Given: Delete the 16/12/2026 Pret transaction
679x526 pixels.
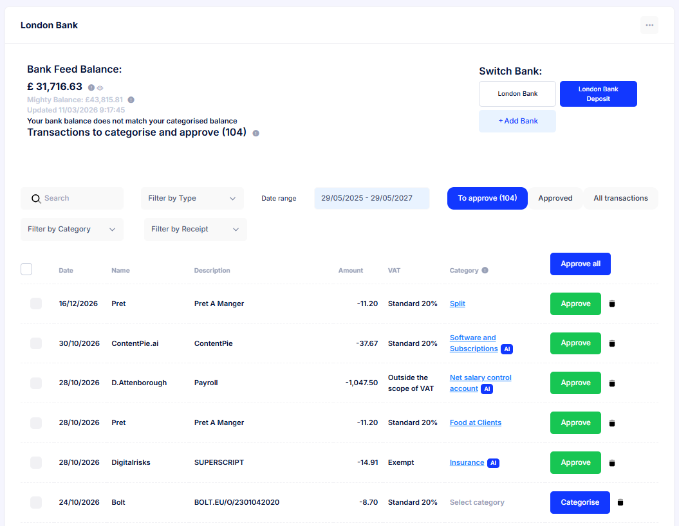Looking at the screenshot, I should tap(612, 304).
